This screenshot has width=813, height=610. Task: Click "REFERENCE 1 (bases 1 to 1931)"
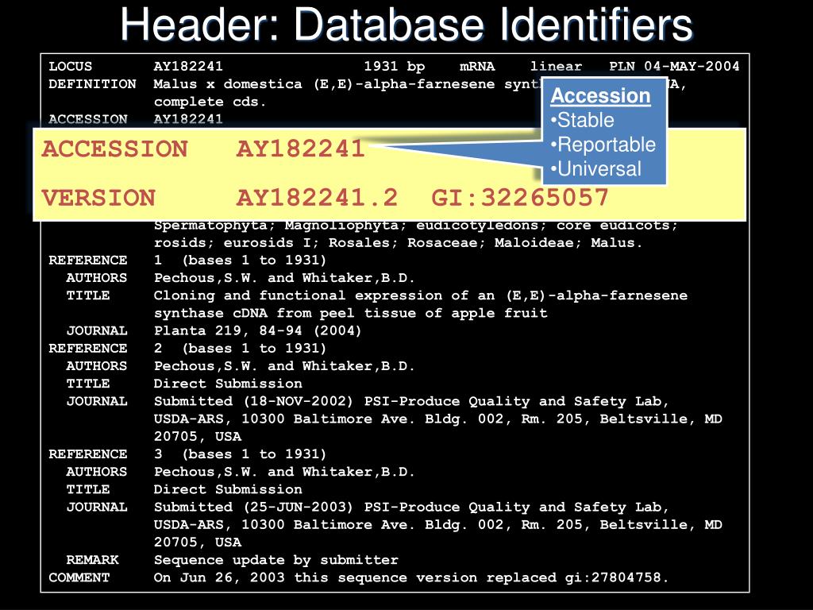pyautogui.click(x=187, y=261)
